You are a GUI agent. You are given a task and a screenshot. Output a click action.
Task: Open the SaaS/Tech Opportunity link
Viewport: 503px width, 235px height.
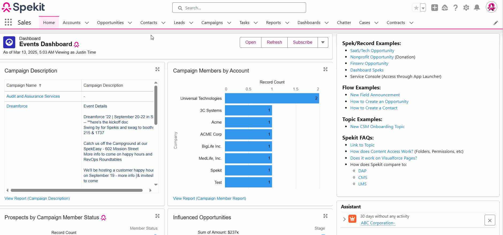click(x=372, y=51)
